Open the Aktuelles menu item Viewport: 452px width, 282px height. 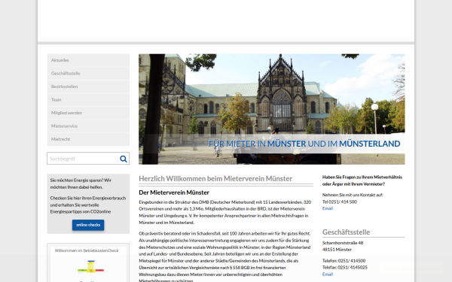(88, 60)
